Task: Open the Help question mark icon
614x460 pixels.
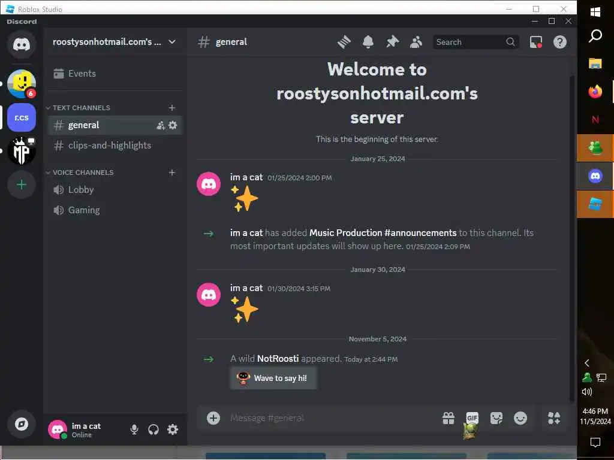Action: [560, 42]
